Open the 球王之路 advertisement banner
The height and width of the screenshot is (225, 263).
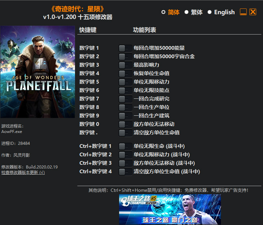pos(170,209)
